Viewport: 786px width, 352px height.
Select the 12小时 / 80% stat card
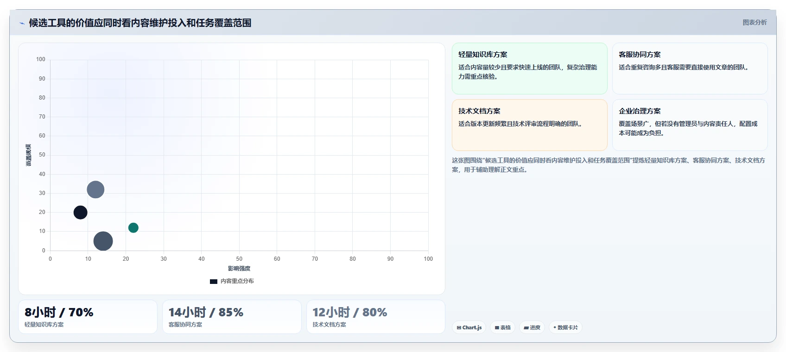click(376, 317)
